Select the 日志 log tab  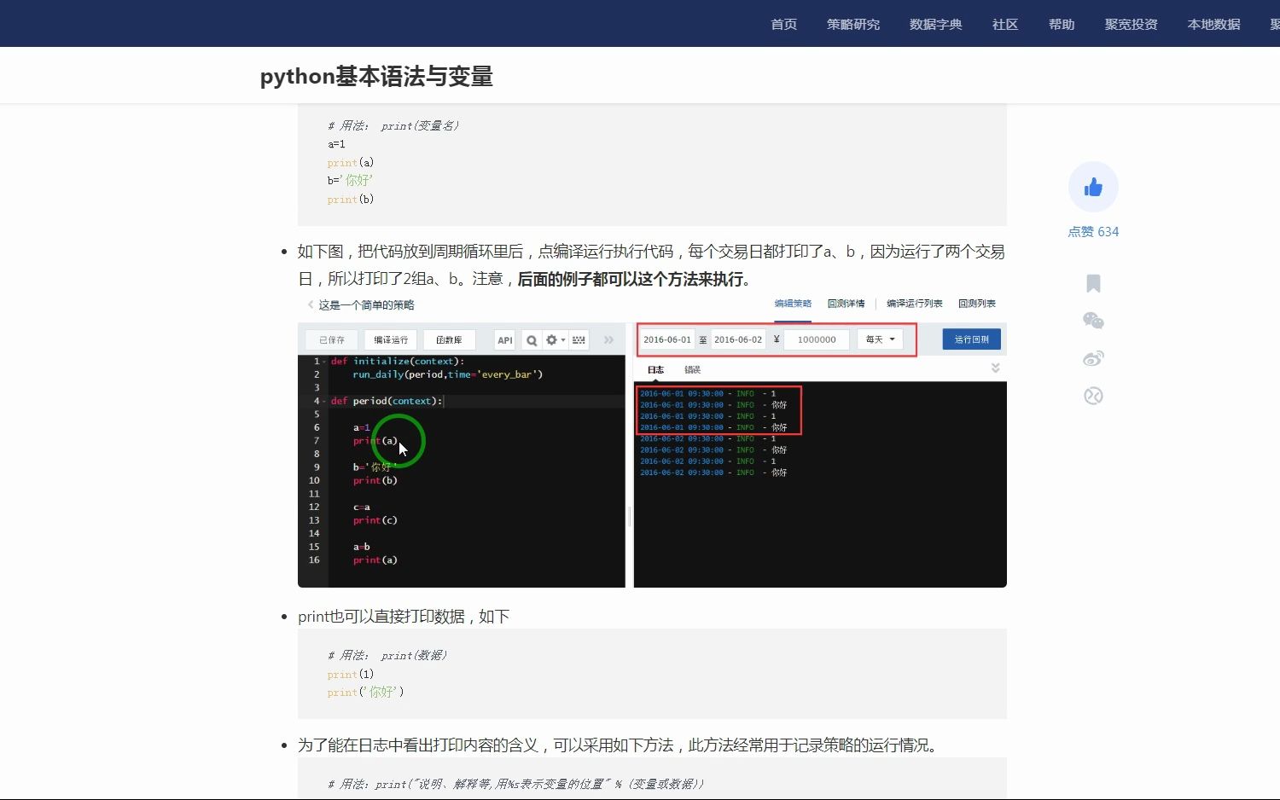point(655,369)
